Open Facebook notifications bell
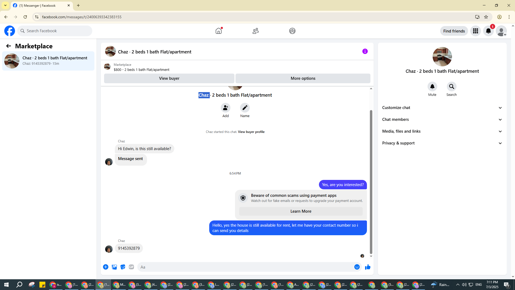This screenshot has height=290, width=515. pos(488,31)
